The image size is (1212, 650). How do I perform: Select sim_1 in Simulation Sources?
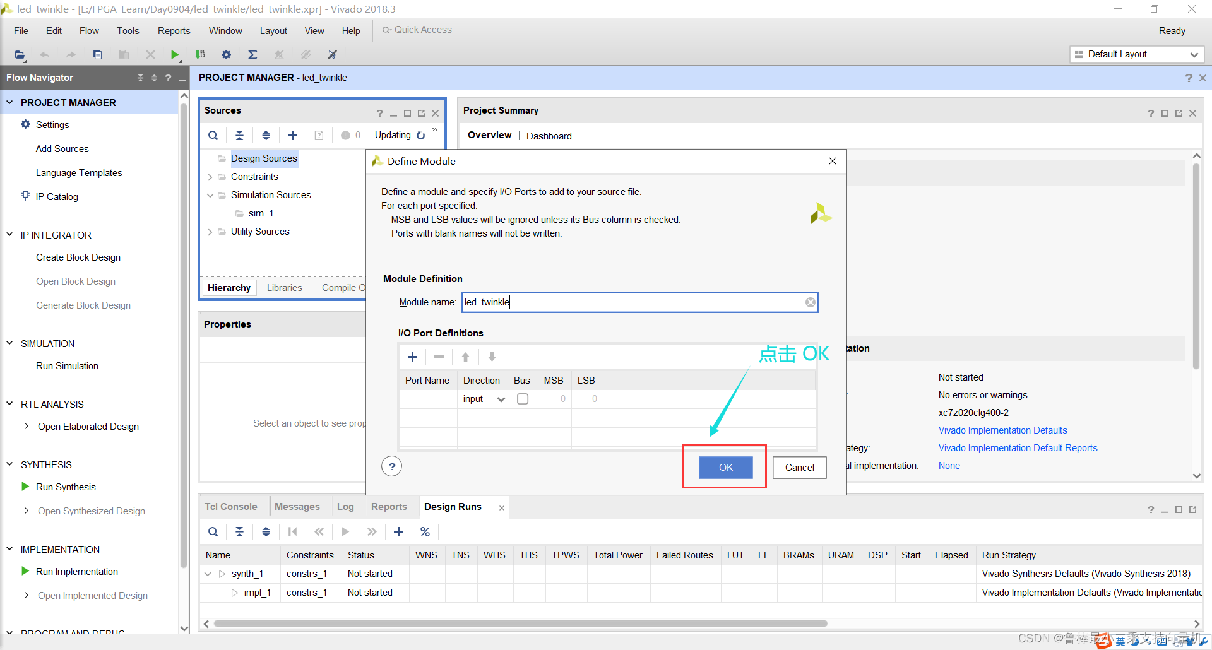[x=261, y=213]
